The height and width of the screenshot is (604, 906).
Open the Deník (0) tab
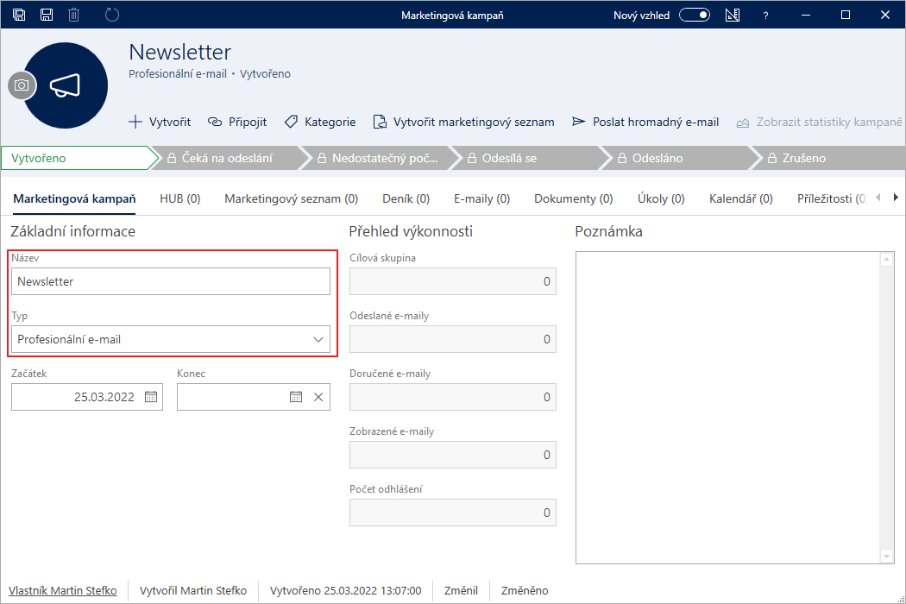tap(406, 198)
